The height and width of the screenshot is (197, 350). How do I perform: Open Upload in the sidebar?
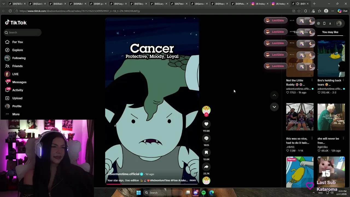[x=17, y=98]
